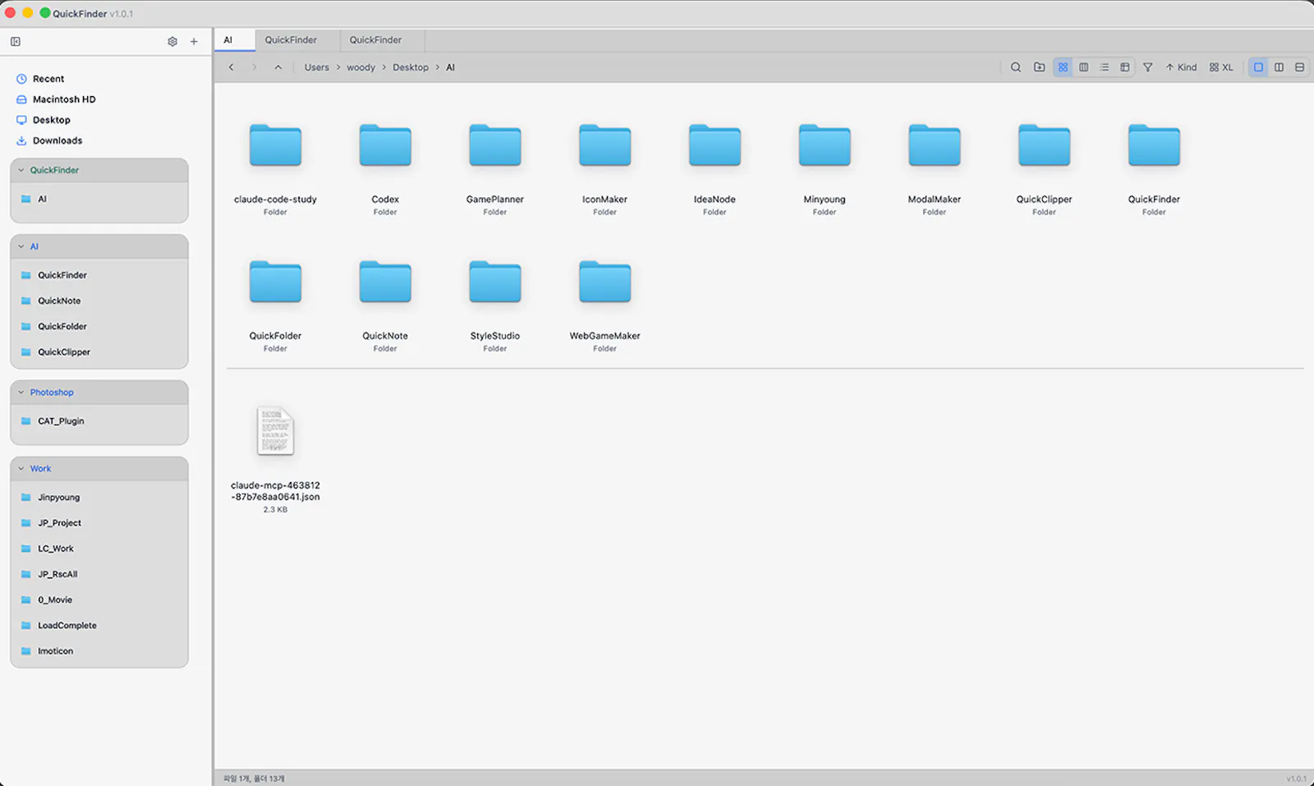The height and width of the screenshot is (786, 1314).
Task: Open the filter funnel icon
Action: (x=1148, y=67)
